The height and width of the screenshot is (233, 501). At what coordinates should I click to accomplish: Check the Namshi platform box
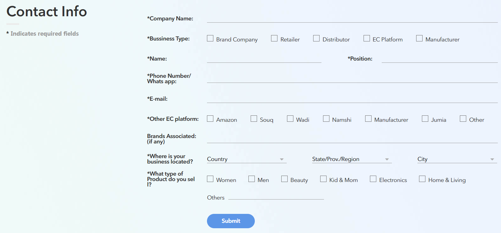point(326,119)
